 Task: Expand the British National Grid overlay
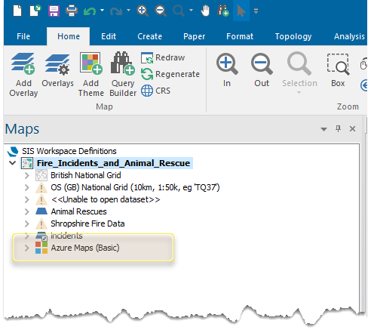[27, 175]
